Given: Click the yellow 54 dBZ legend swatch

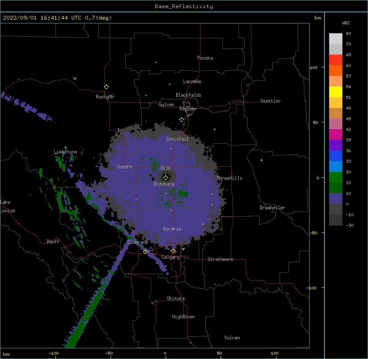Looking at the screenshot, I should tap(336, 92).
